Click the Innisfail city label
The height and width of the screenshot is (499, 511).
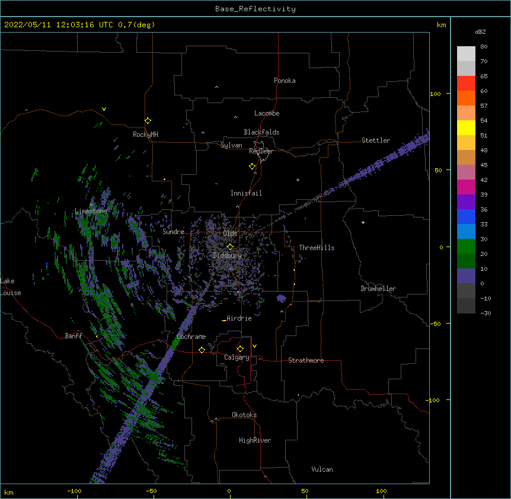tap(246, 193)
